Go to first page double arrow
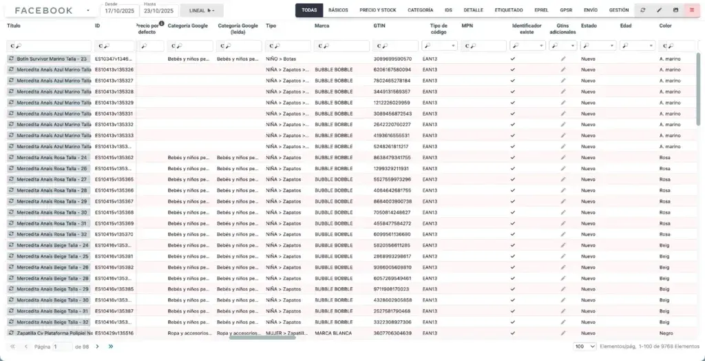Screen dimensions: 705x361 point(12,347)
